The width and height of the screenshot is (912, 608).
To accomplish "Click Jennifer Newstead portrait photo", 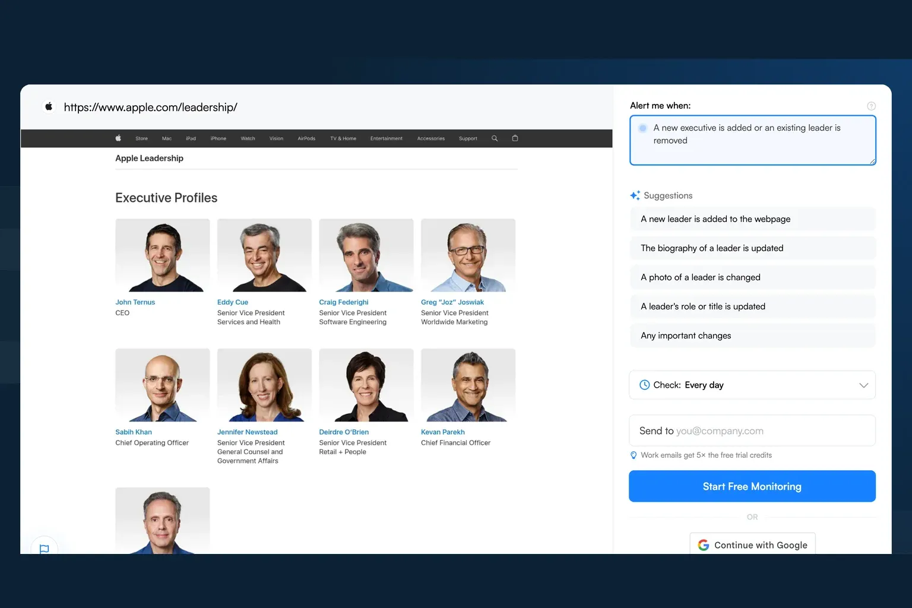I will (x=264, y=385).
